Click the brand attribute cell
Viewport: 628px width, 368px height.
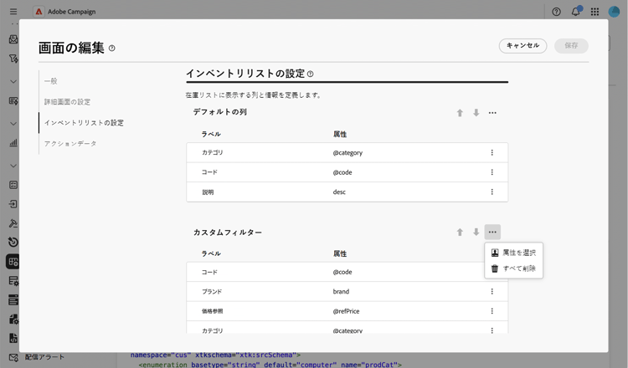(x=341, y=292)
